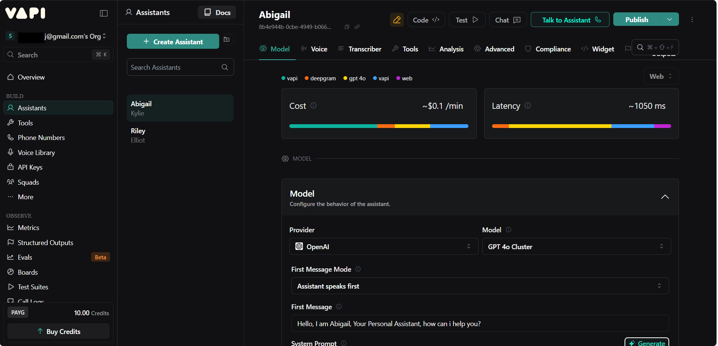Click the Test button
718x346 pixels.
(467, 20)
